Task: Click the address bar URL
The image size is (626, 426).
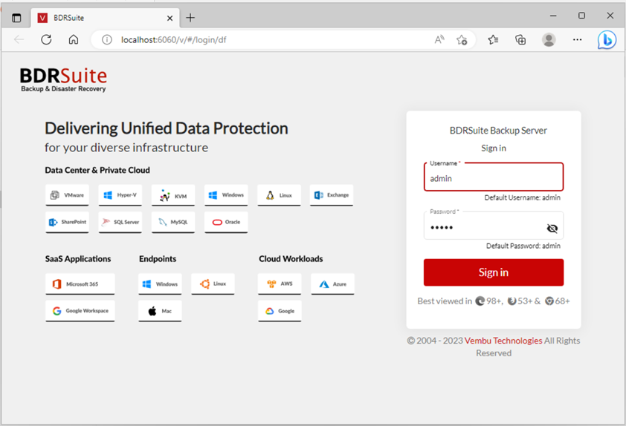Action: 174,40
